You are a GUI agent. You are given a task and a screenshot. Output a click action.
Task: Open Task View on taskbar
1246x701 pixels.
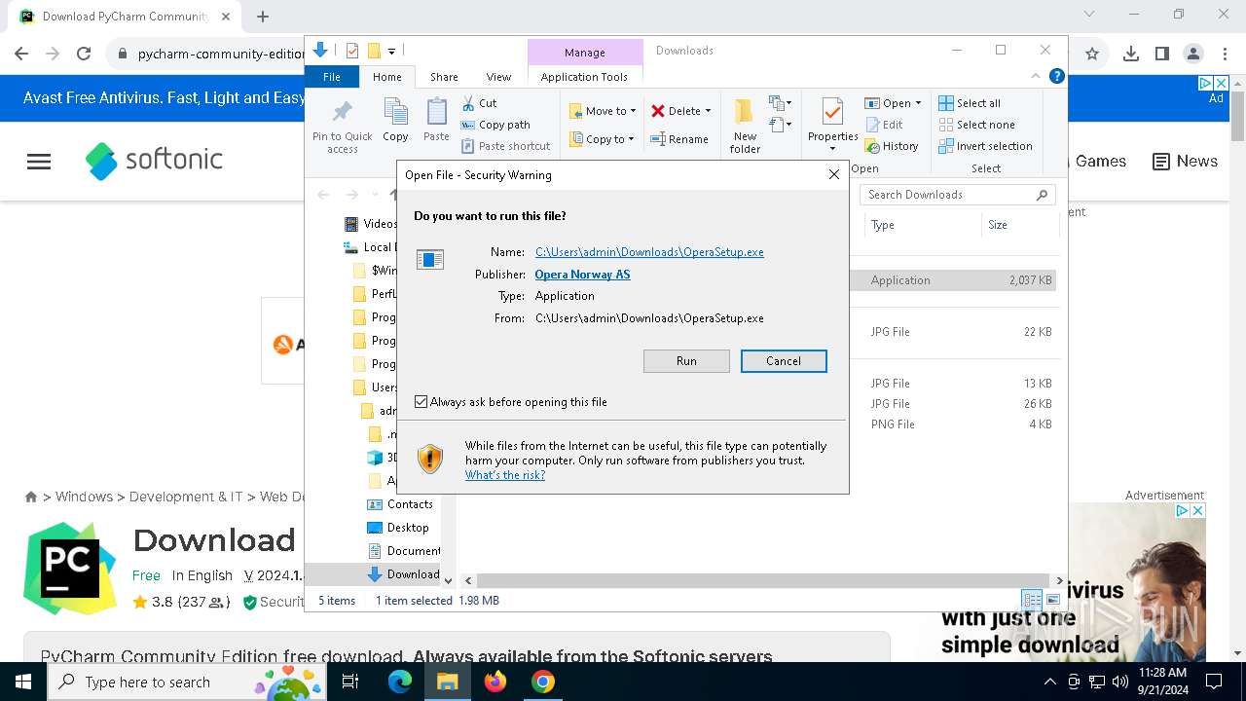coord(350,682)
